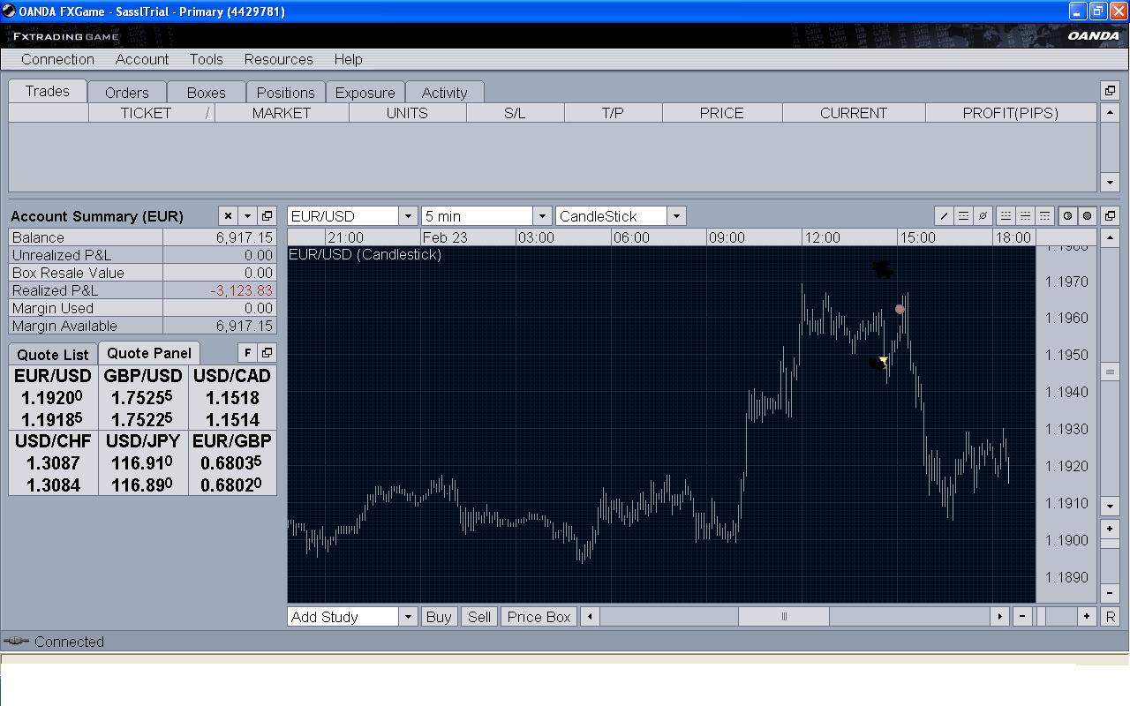The height and width of the screenshot is (706, 1130).
Task: Click the Sell button
Action: point(479,617)
